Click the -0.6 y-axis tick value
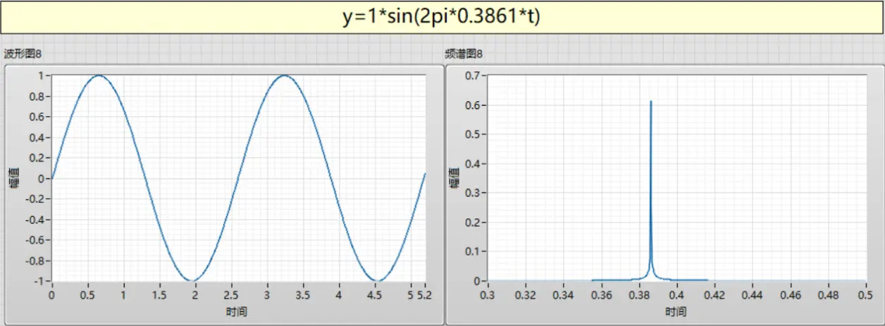885x326 pixels. point(35,239)
